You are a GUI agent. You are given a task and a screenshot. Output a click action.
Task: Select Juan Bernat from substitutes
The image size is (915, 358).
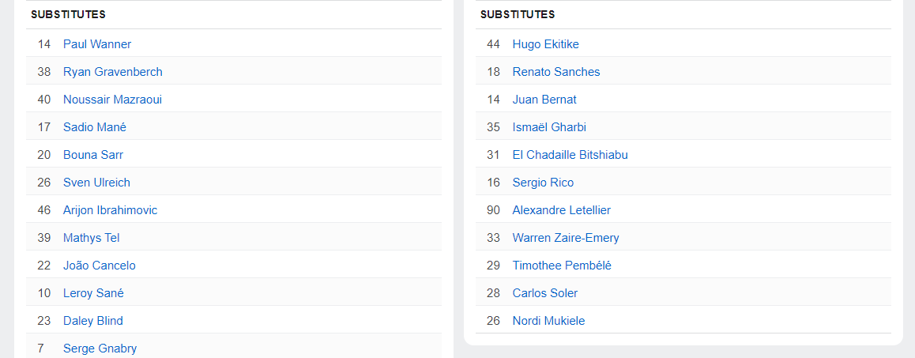coord(544,100)
